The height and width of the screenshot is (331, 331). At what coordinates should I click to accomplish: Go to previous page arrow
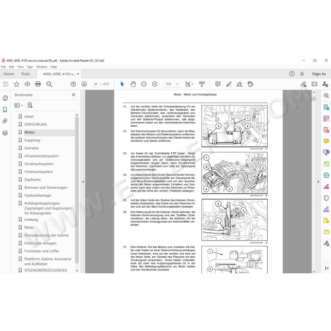[x=73, y=84]
